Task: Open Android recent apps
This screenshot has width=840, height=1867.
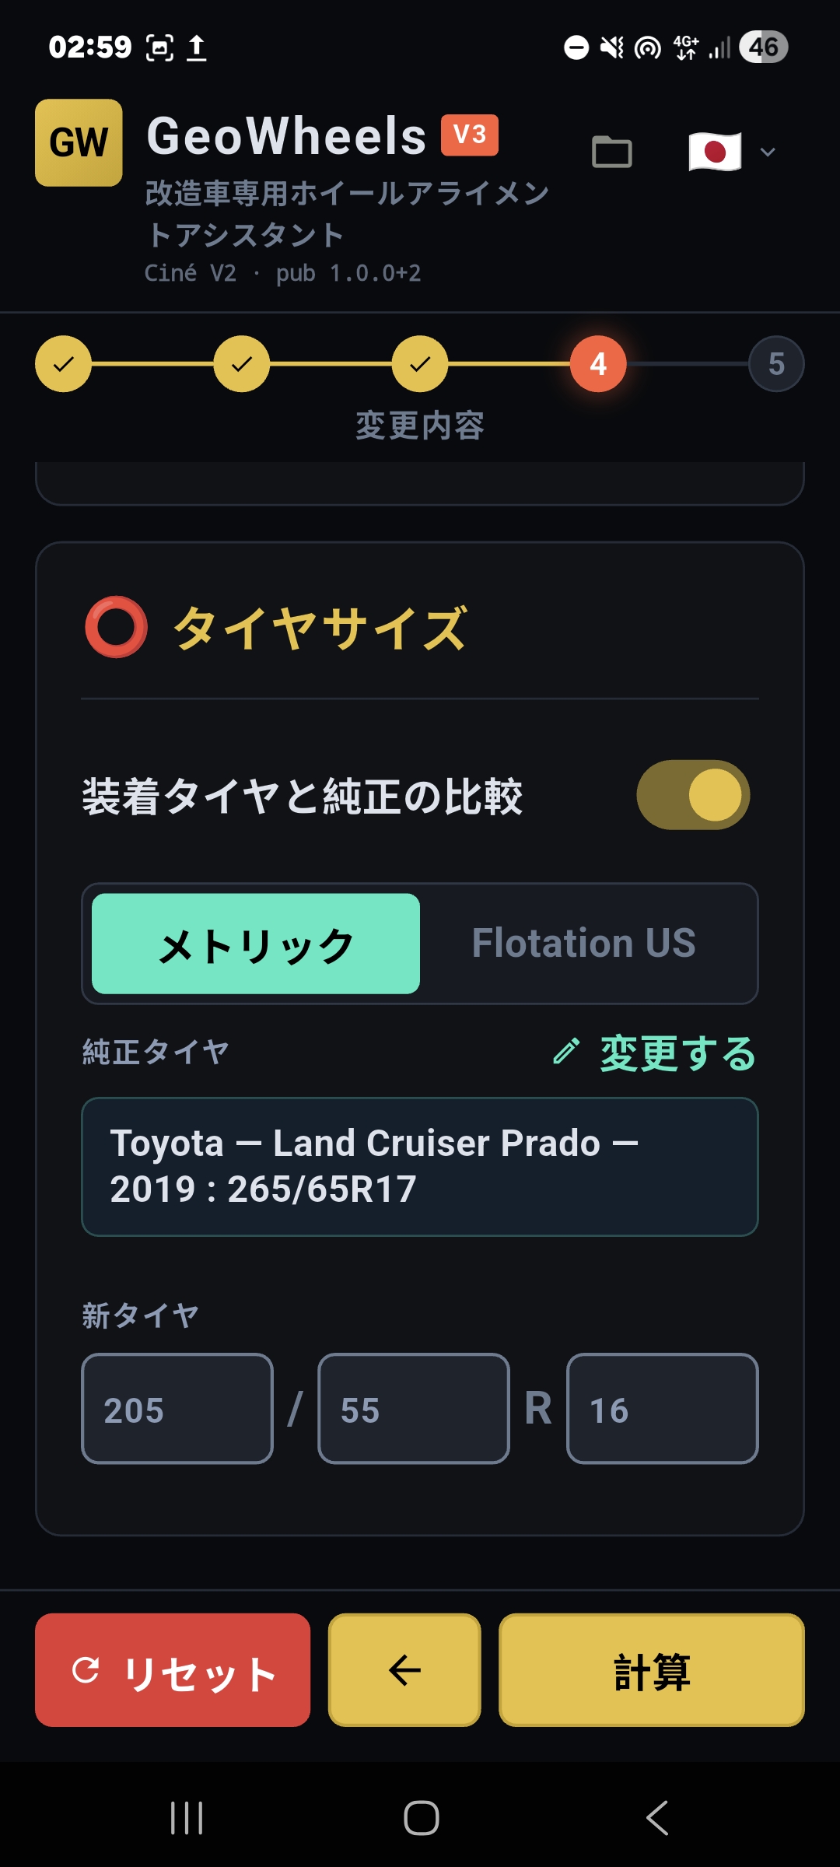Action: 187,1818
